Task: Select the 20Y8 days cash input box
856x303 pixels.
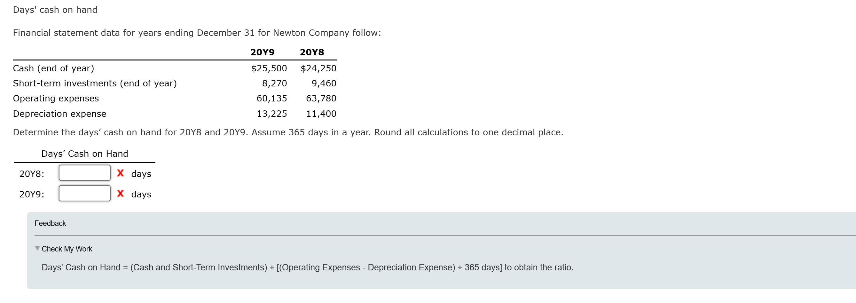Action: coord(84,173)
